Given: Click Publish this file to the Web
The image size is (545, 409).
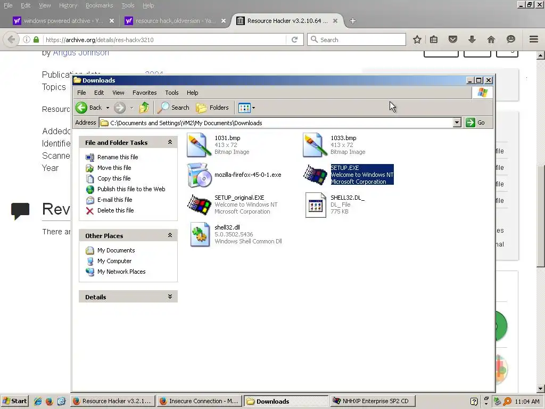Looking at the screenshot, I should (131, 189).
